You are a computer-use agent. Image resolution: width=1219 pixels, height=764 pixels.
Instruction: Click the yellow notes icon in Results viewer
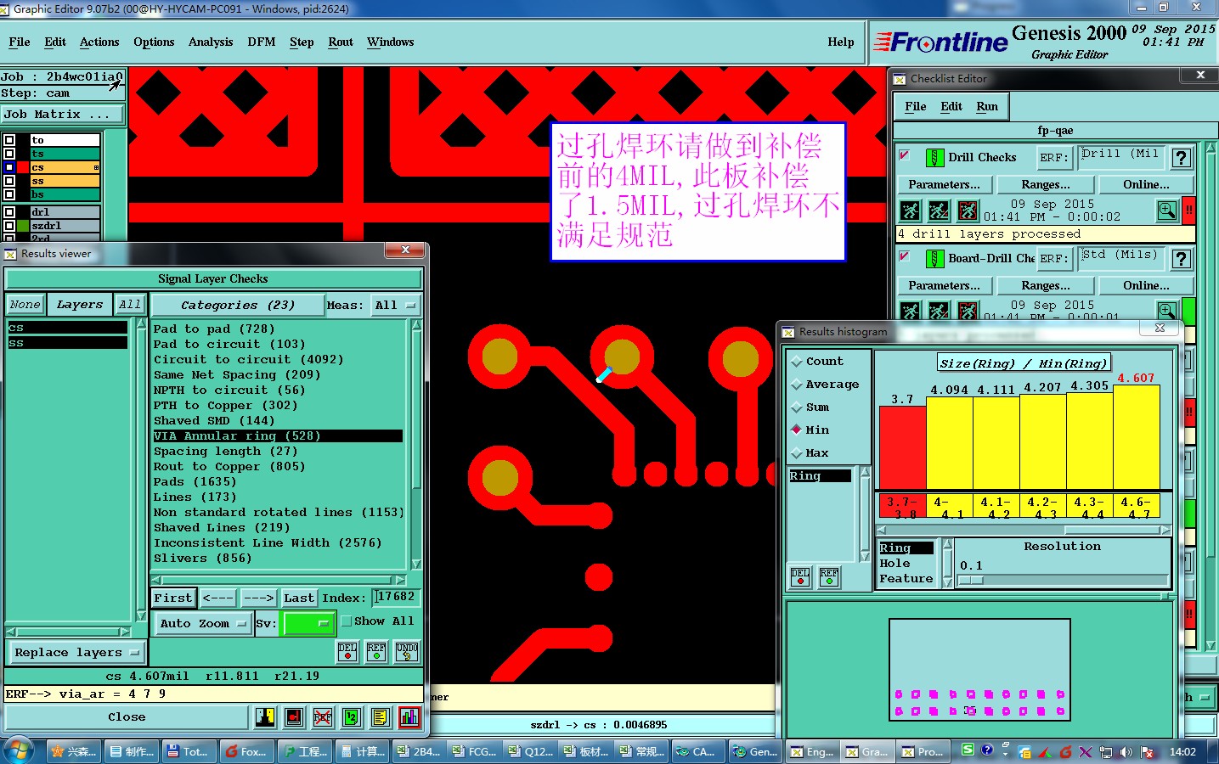(381, 717)
